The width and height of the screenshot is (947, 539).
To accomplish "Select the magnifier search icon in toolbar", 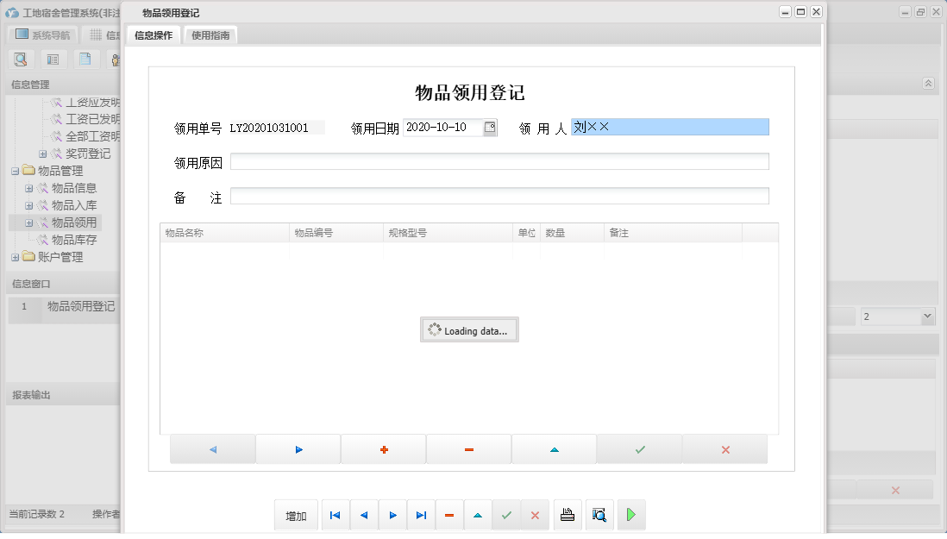I will (x=21, y=59).
